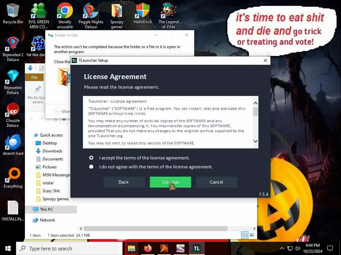Open File Explorer from the taskbar
This screenshot has height=255, width=341.
(131, 248)
